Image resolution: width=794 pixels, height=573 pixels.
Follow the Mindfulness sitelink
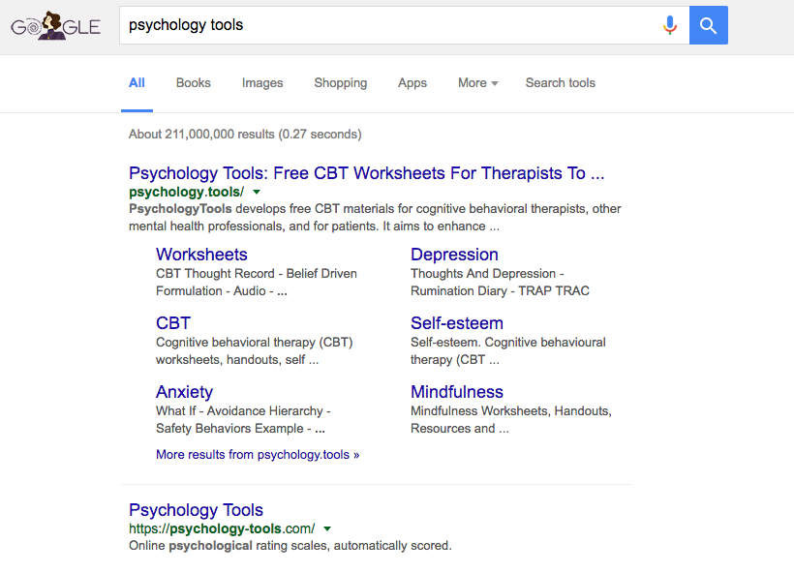[x=456, y=392]
